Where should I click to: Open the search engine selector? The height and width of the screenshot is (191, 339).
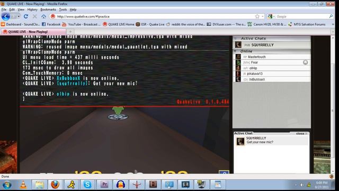point(271,16)
